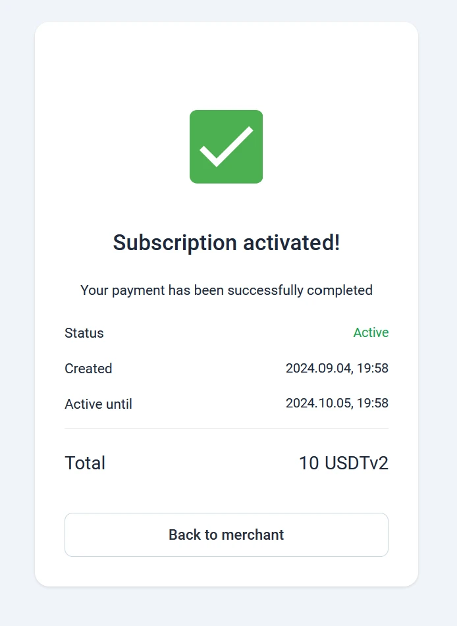Click the word "Subscription" in the heading
The image size is (457, 626).
(x=175, y=242)
